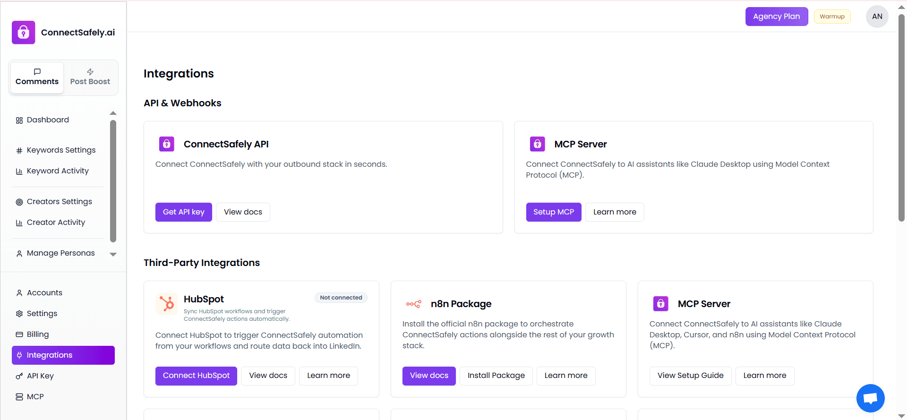907x420 pixels.
Task: Click the ConnectSafely API card lock icon
Action: coord(167,144)
